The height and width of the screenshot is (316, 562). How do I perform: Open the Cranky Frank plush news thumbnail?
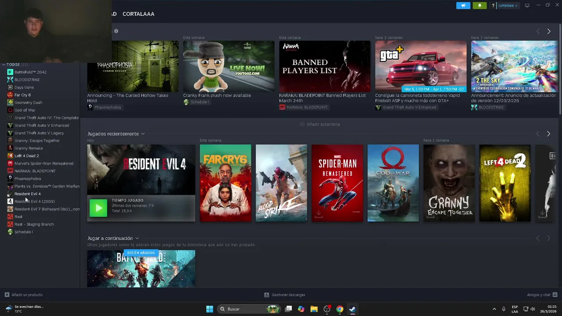coord(229,66)
